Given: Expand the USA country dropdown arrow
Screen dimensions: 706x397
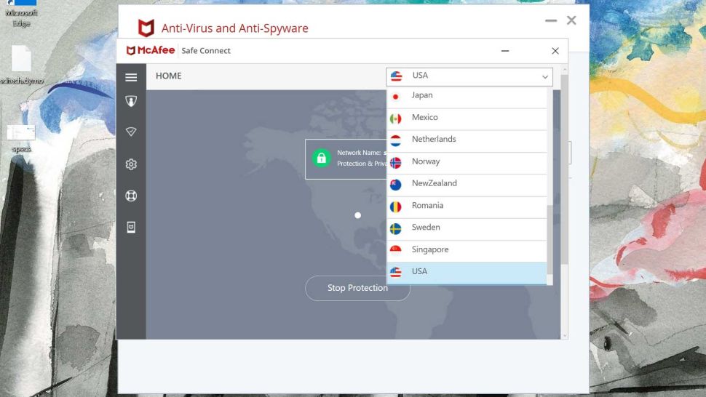Looking at the screenshot, I should pos(545,77).
